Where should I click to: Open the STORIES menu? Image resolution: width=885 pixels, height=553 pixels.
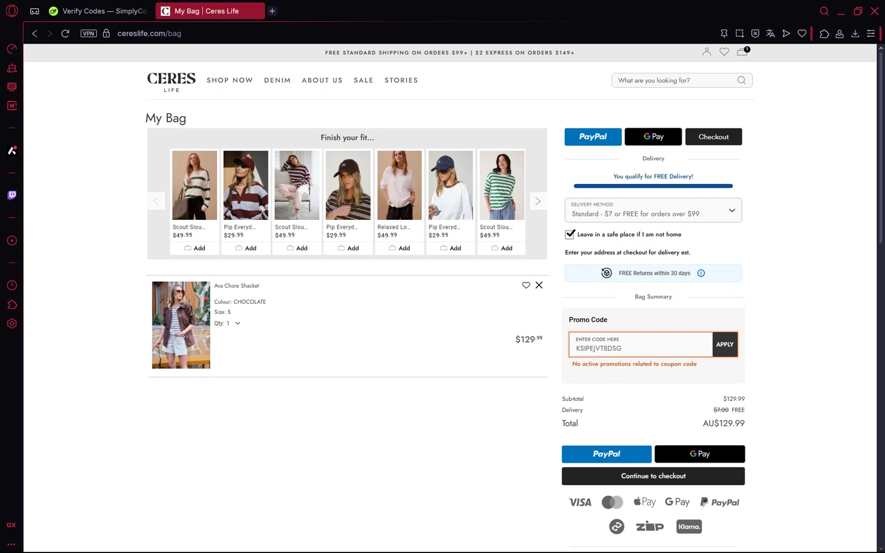click(401, 80)
